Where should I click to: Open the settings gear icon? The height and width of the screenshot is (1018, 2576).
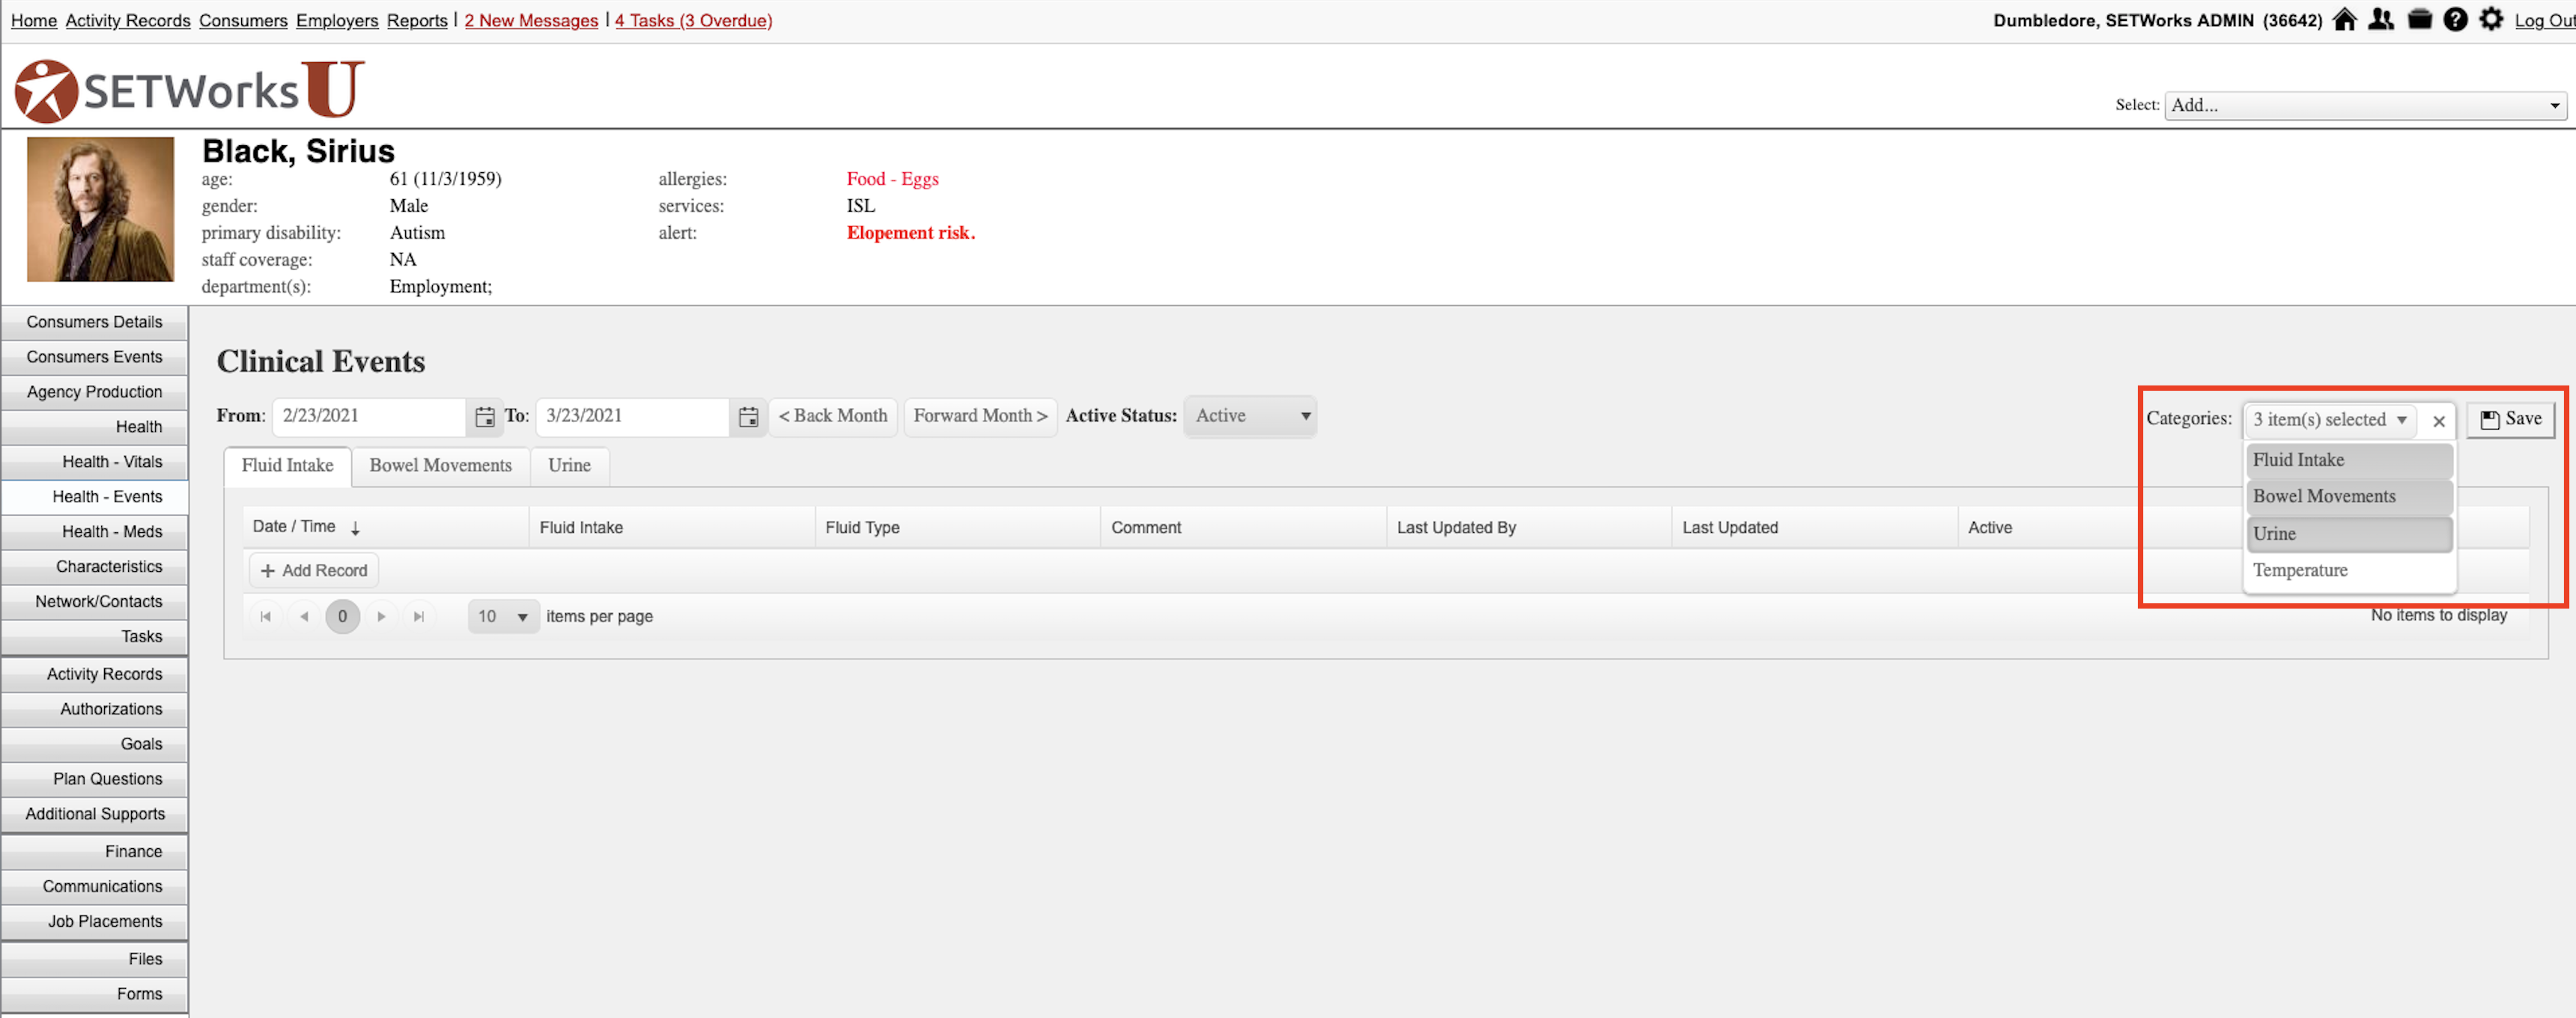[x=2491, y=20]
